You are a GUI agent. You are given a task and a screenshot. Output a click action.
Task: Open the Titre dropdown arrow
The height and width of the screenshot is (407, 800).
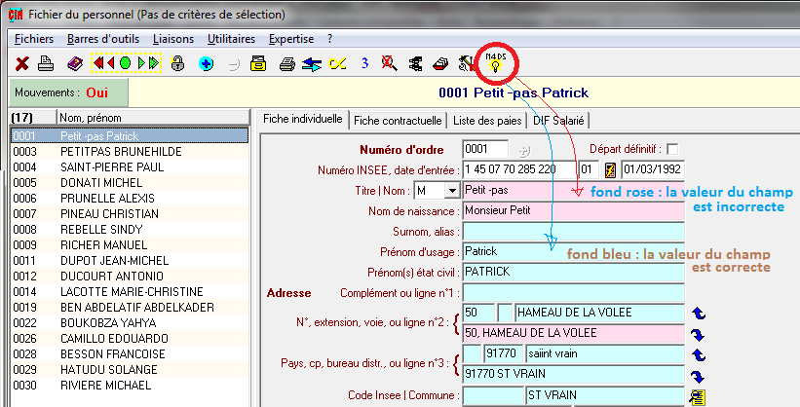[452, 191]
